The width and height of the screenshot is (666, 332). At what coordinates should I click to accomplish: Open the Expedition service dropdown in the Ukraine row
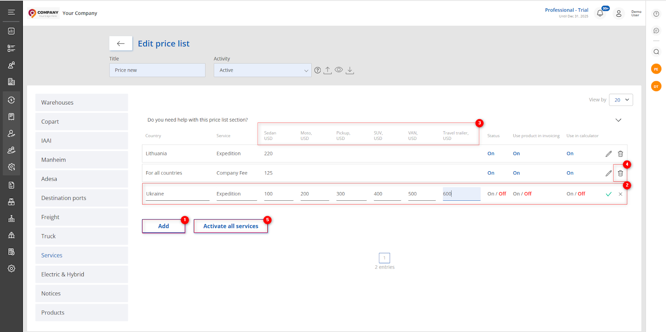tap(236, 194)
